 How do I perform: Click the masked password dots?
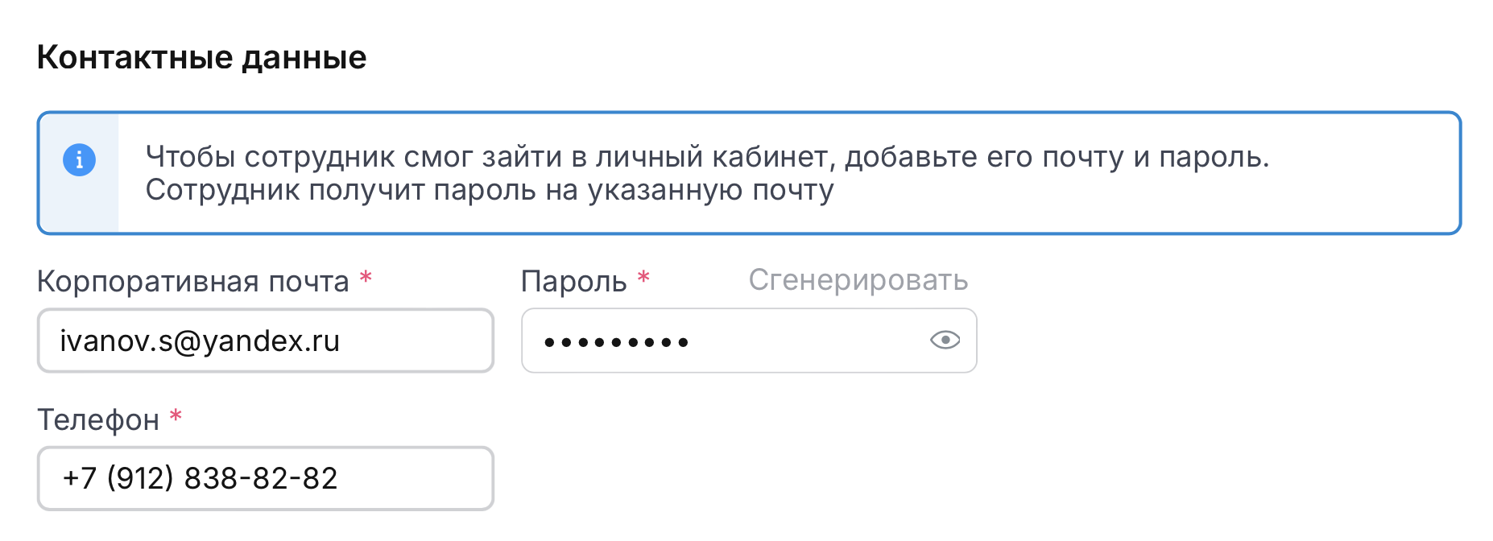(x=616, y=342)
